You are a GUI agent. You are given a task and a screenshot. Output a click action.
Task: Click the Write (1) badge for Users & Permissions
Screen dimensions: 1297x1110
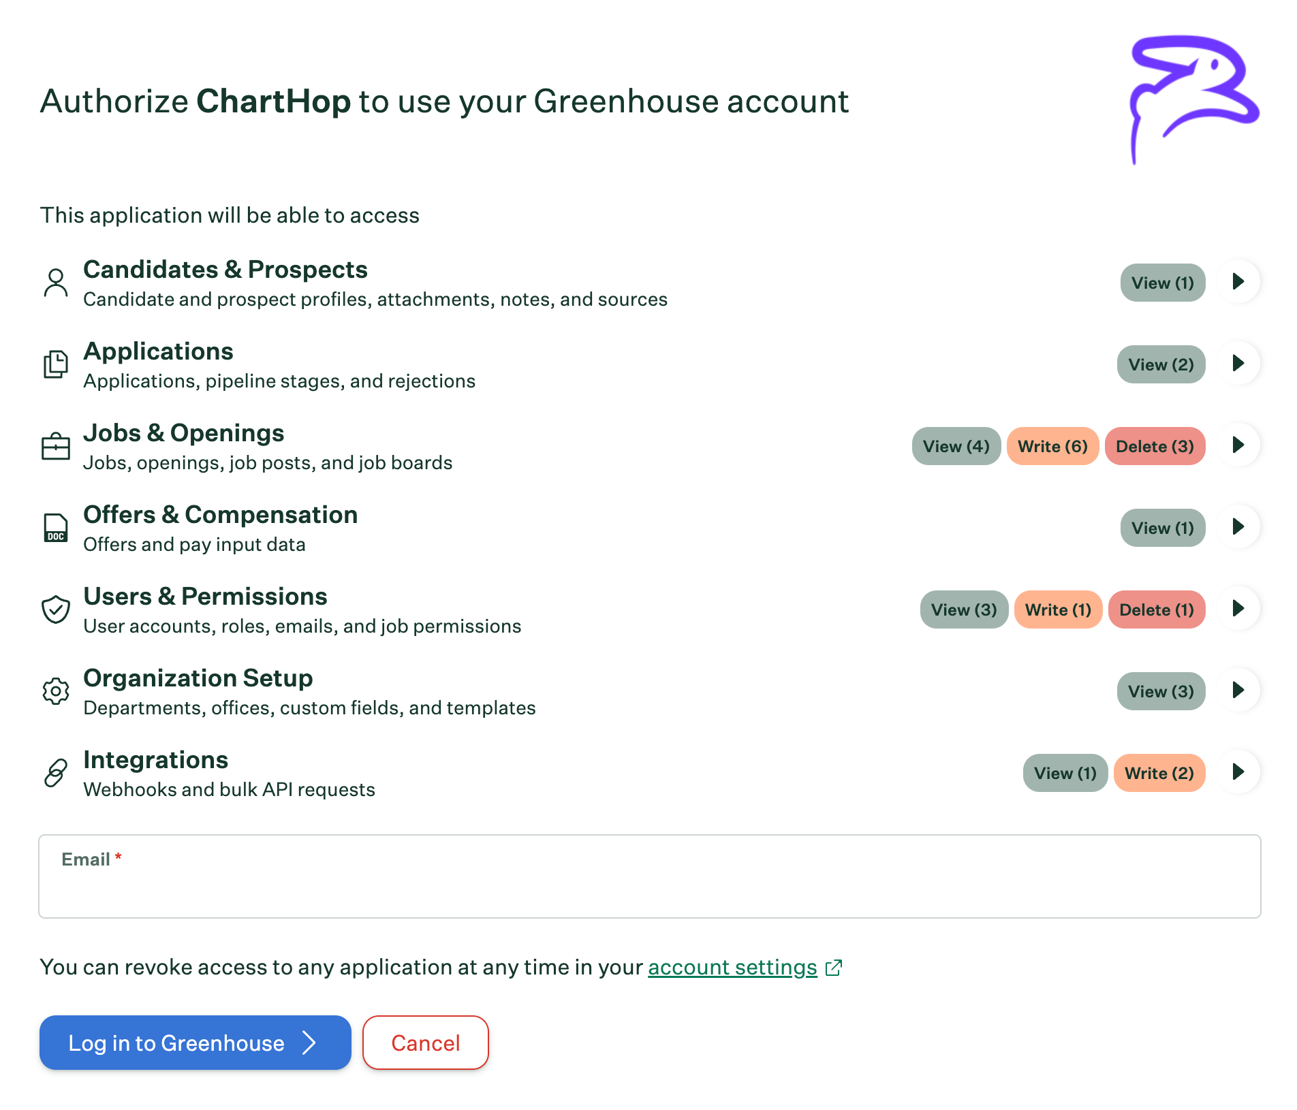[x=1059, y=609]
